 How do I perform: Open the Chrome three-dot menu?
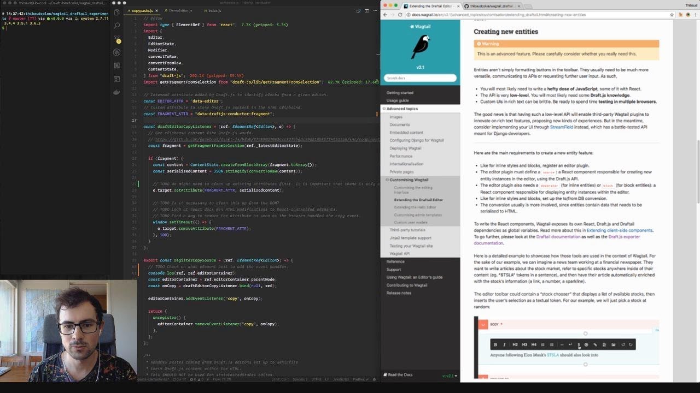[696, 15]
